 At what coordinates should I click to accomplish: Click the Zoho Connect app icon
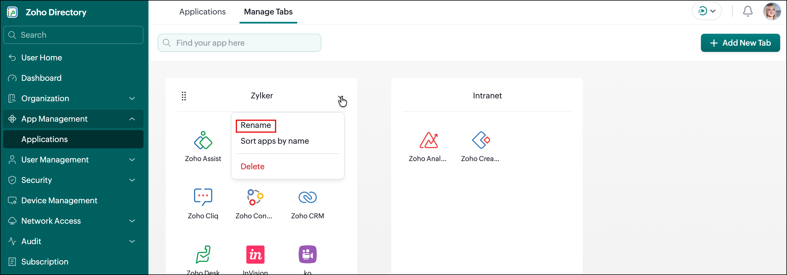click(x=255, y=197)
